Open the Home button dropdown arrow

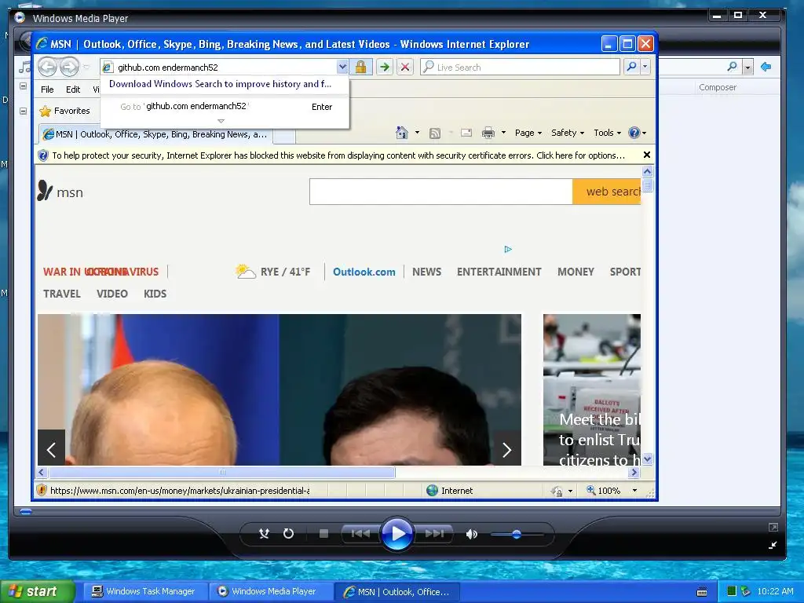(x=417, y=133)
